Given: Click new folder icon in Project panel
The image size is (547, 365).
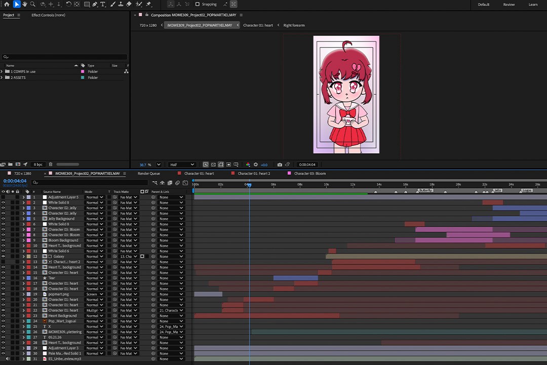Looking at the screenshot, I should tap(11, 164).
